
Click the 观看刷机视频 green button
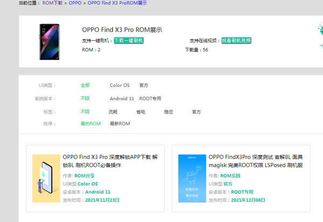point(236,40)
